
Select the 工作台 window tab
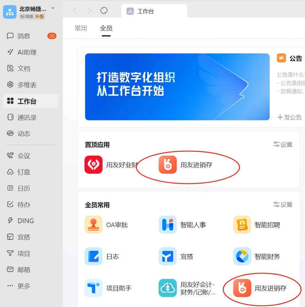pyautogui.click(x=154, y=11)
